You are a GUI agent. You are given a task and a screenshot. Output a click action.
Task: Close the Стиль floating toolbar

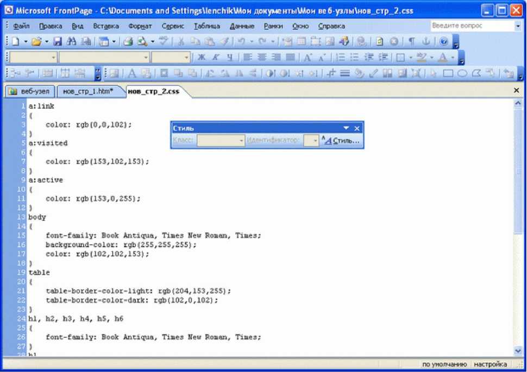coord(357,128)
